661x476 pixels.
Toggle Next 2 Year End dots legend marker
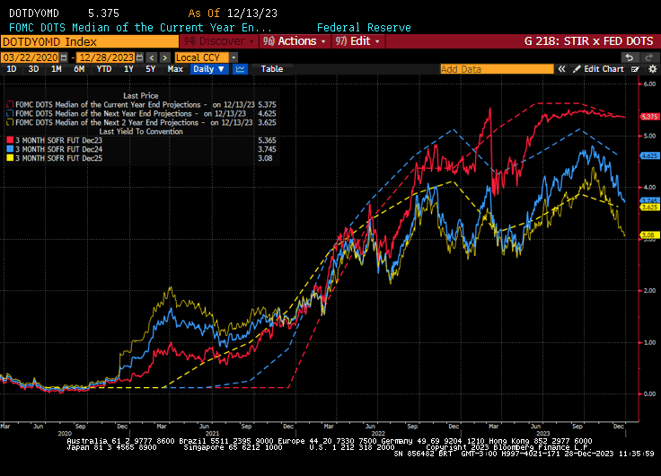pos(10,123)
